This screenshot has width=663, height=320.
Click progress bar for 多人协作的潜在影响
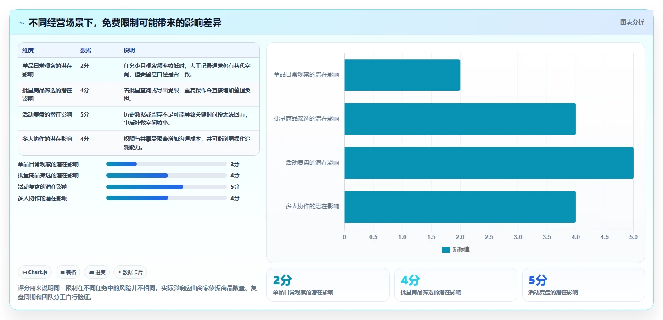(166, 198)
